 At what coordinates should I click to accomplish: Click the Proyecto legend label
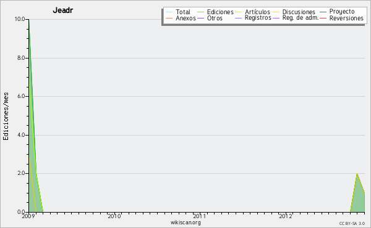pyautogui.click(x=342, y=12)
